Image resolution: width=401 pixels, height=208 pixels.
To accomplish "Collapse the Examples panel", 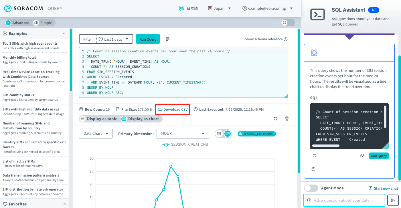I will point(64,33).
